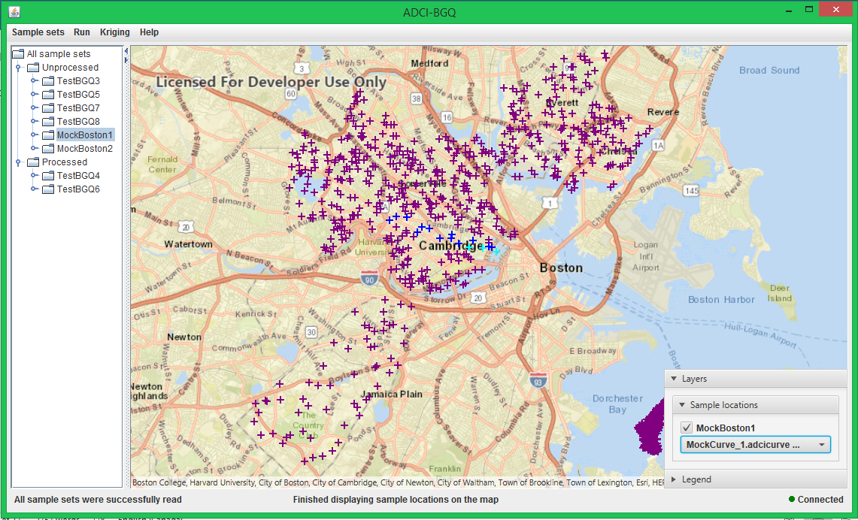The height and width of the screenshot is (520, 858).
Task: Expand TestBGQ6 using its tree handle
Action: pyautogui.click(x=34, y=189)
